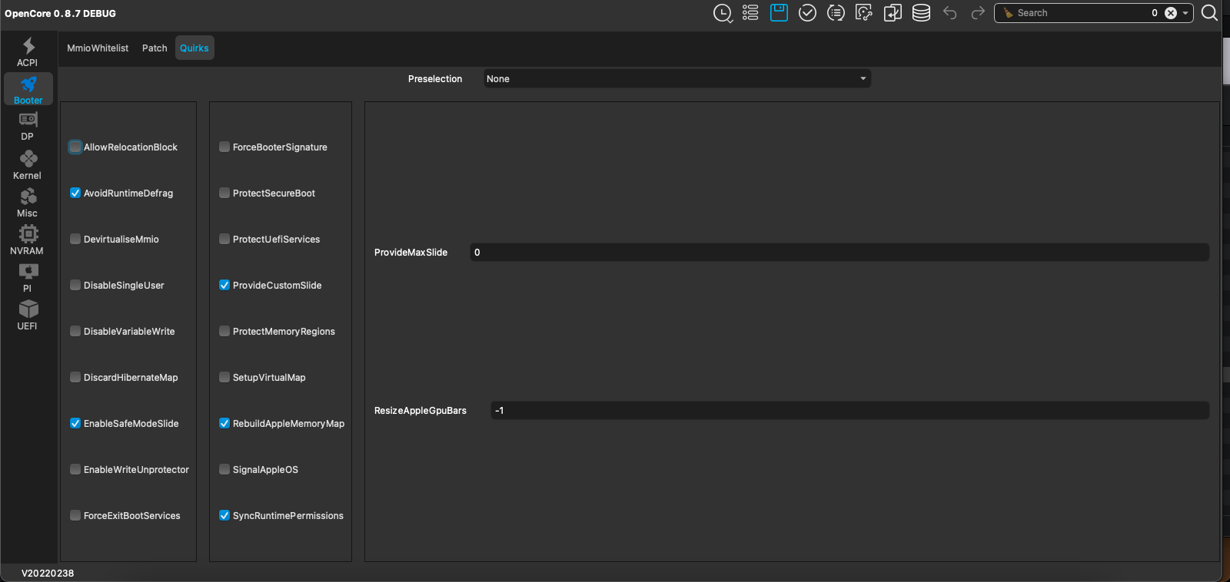Click the checkmark validate icon
The width and height of the screenshot is (1230, 582).
click(807, 13)
